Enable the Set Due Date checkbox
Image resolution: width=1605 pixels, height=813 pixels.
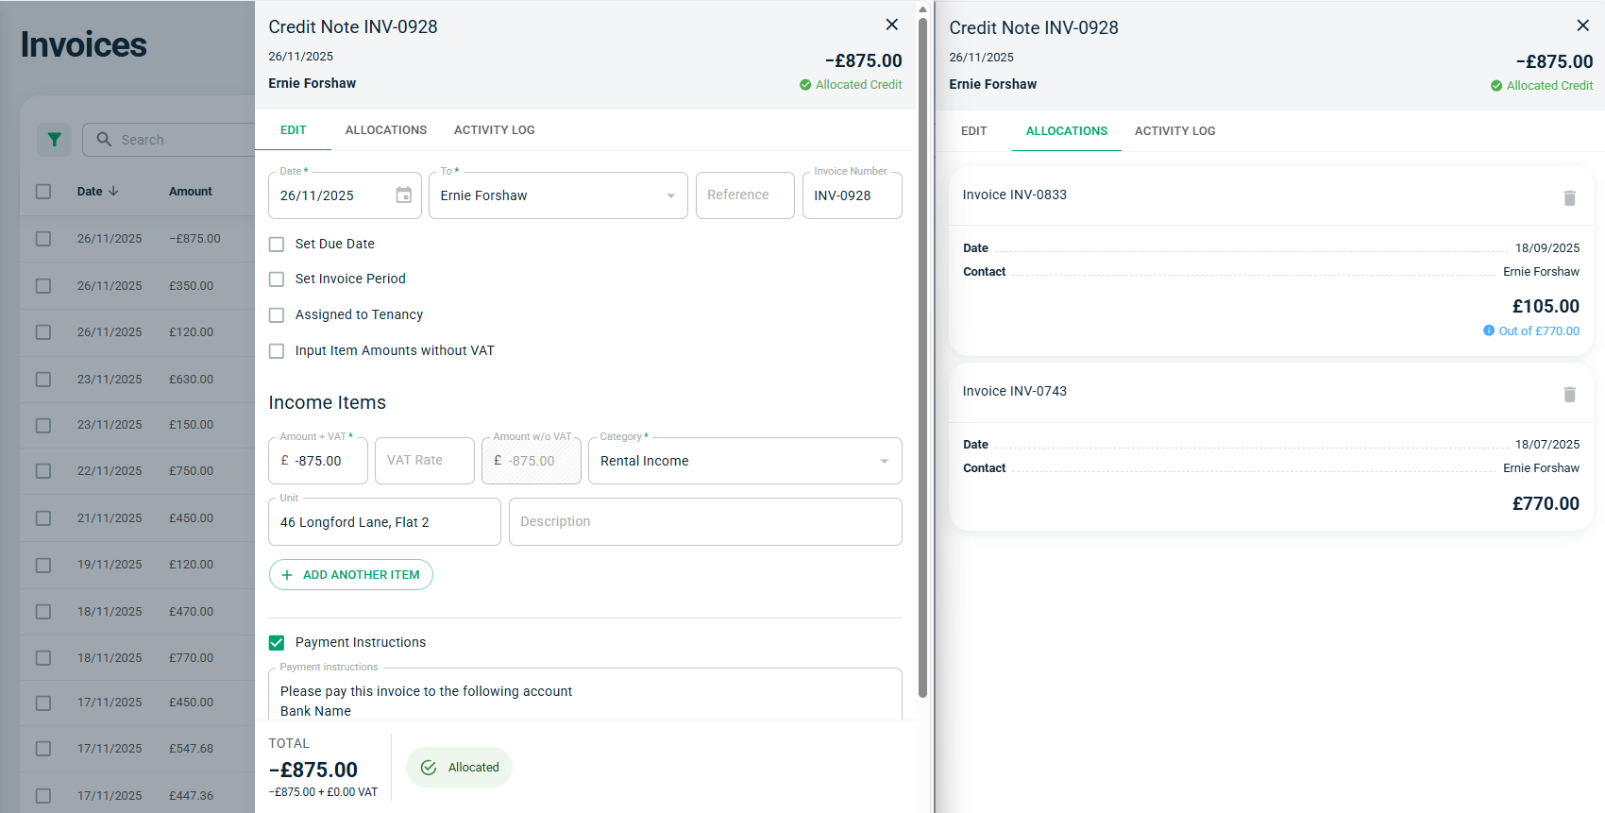tap(277, 245)
